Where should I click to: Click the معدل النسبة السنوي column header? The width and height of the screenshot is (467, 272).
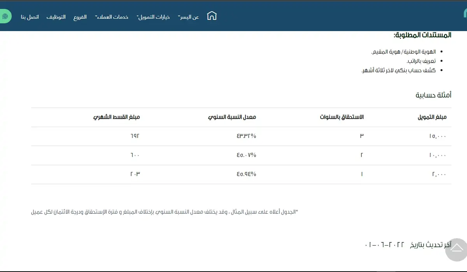click(232, 117)
